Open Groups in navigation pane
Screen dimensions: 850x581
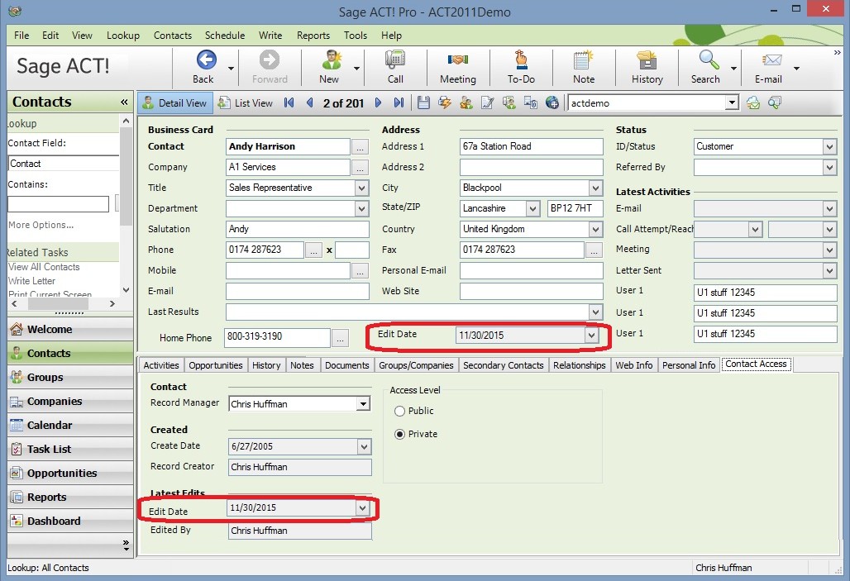pyautogui.click(x=70, y=377)
